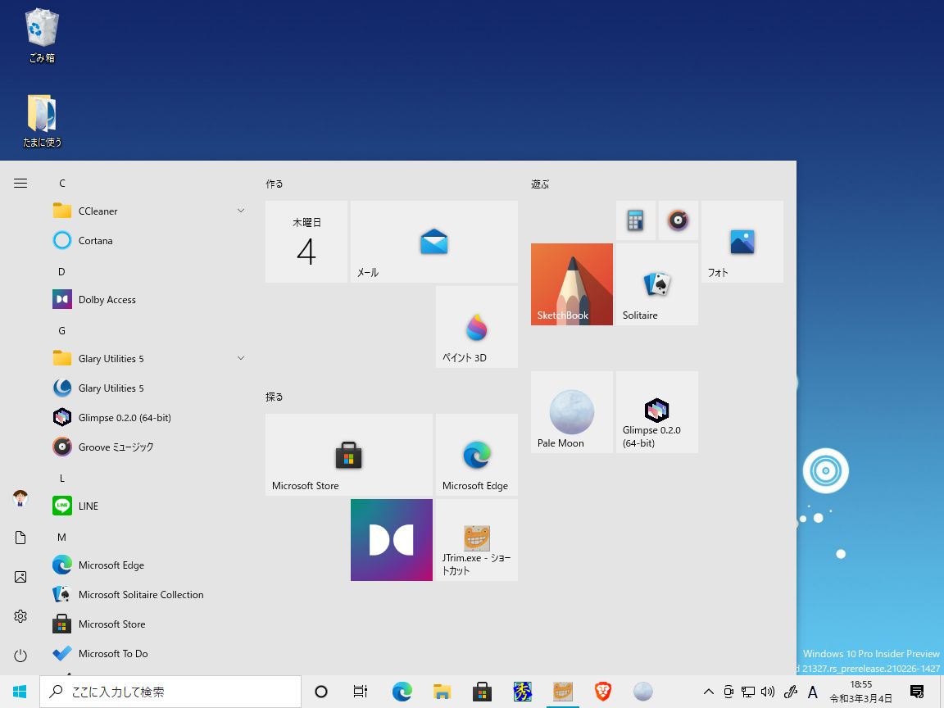Open the Glary Utilities 5 app entry
This screenshot has width=944, height=708.
pos(149,388)
